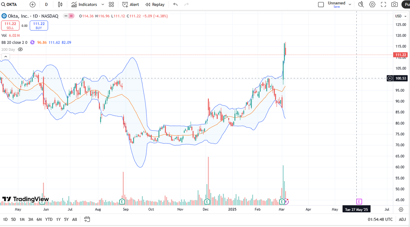Screen dimensions: 410x227
Task: Select the All date range
Action: (x=74, y=219)
